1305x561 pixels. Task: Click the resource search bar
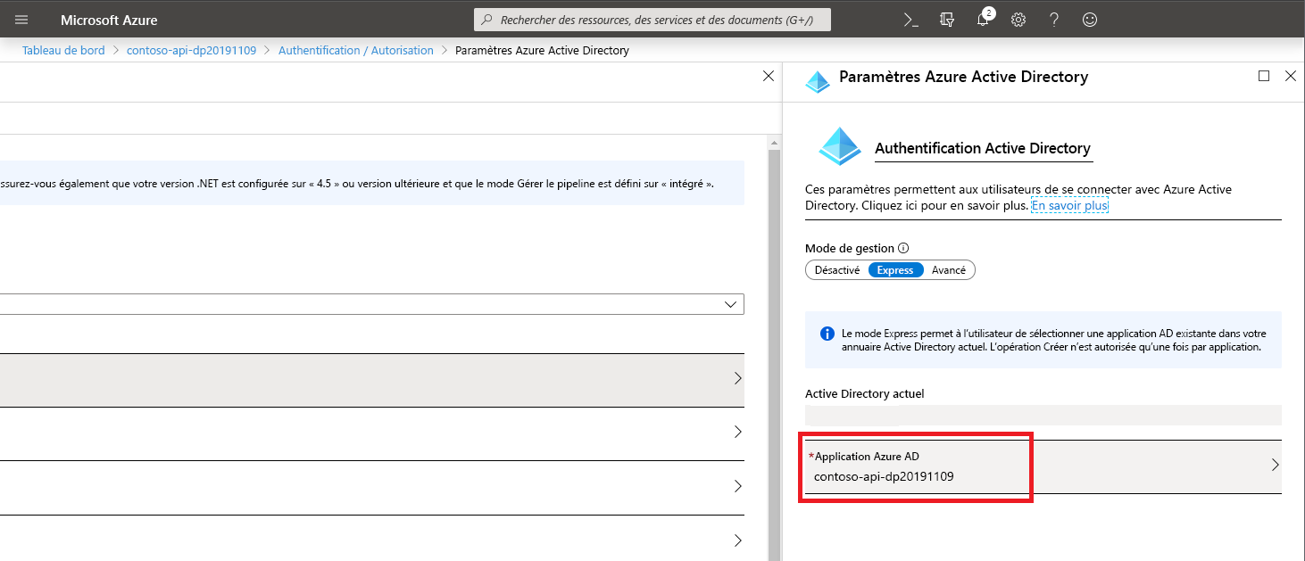tap(652, 19)
